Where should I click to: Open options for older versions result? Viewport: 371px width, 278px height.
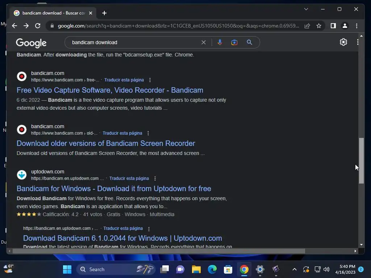point(148,133)
